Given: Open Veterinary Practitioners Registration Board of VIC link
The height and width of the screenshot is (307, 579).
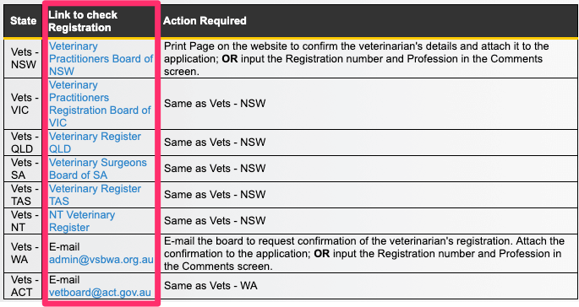Looking at the screenshot, I should (100, 104).
